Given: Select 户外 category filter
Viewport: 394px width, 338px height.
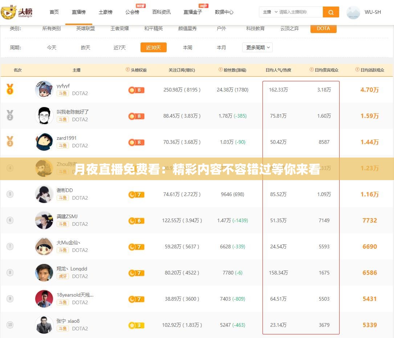Looking at the screenshot, I should [222, 28].
